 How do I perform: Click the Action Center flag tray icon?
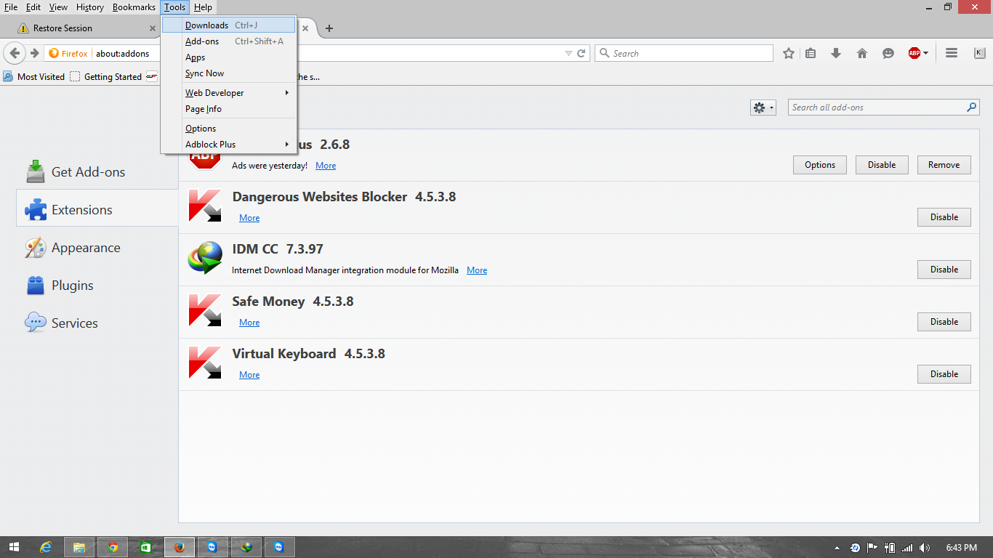pos(872,547)
